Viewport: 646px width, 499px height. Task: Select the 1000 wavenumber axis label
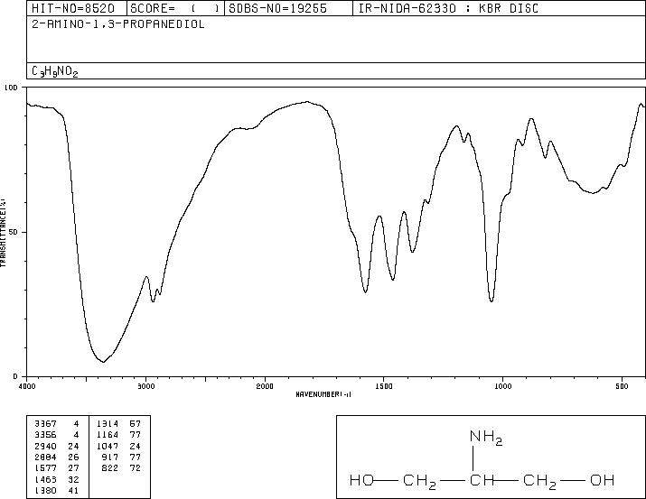coord(502,386)
